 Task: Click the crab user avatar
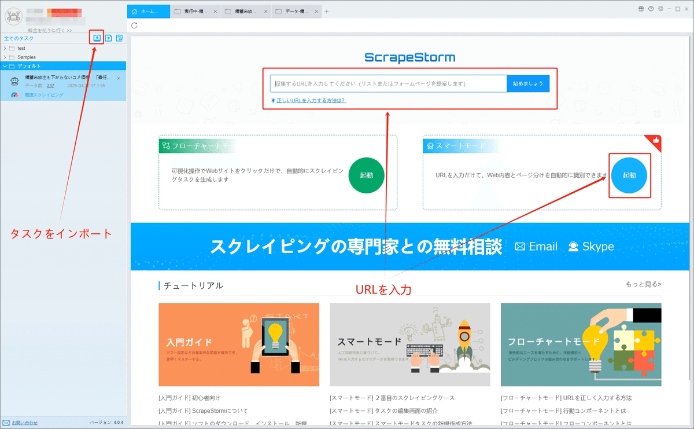(13, 17)
